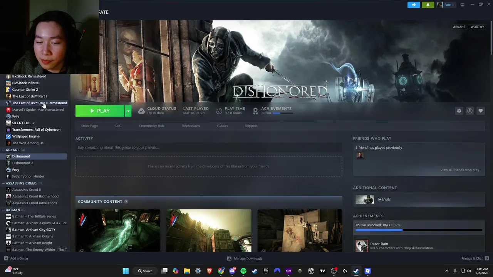The height and width of the screenshot is (277, 493).
Task: Click the ARKANE tag on banner
Action: (459, 27)
